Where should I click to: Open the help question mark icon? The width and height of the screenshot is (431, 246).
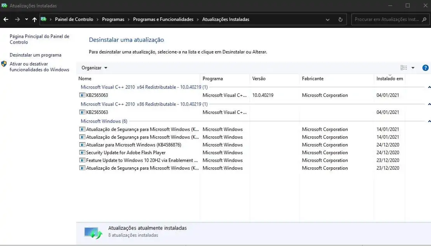[x=425, y=68]
